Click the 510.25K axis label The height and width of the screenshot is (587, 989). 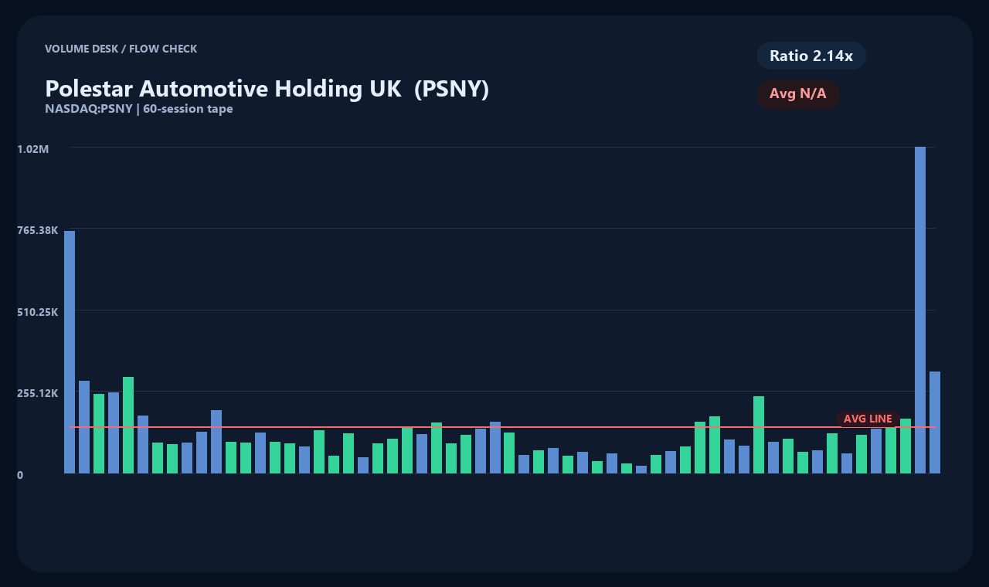click(x=38, y=312)
